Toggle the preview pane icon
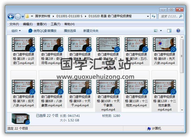The width and height of the screenshot is (191, 138). coord(169,31)
